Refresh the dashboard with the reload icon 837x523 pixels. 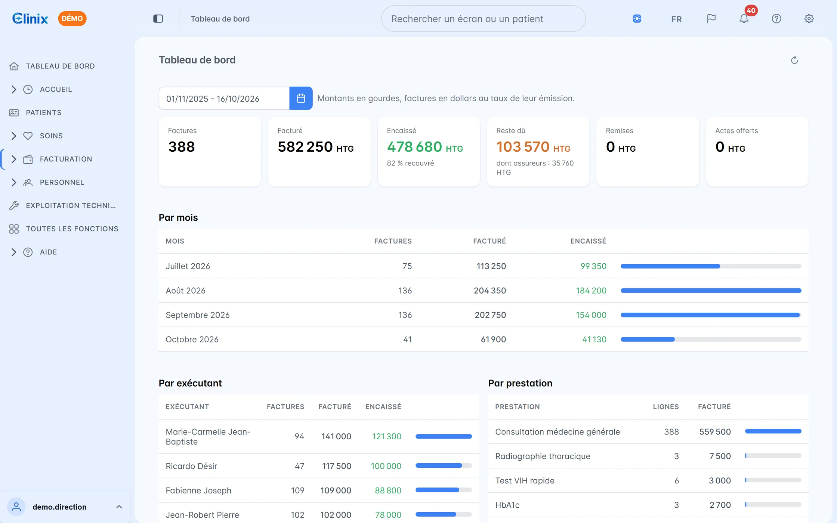point(794,60)
